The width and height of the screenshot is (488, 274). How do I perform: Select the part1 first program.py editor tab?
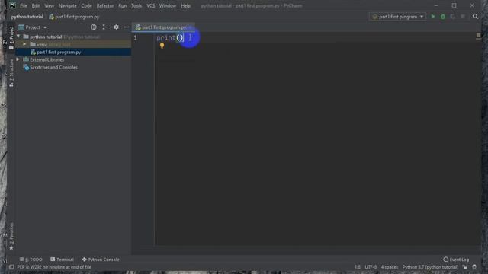click(163, 27)
